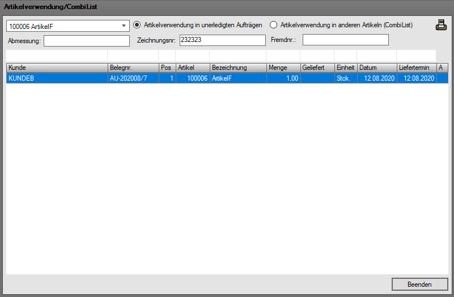Click into the Abmessung input field
Viewport: 454px width, 297px height.
coord(87,40)
